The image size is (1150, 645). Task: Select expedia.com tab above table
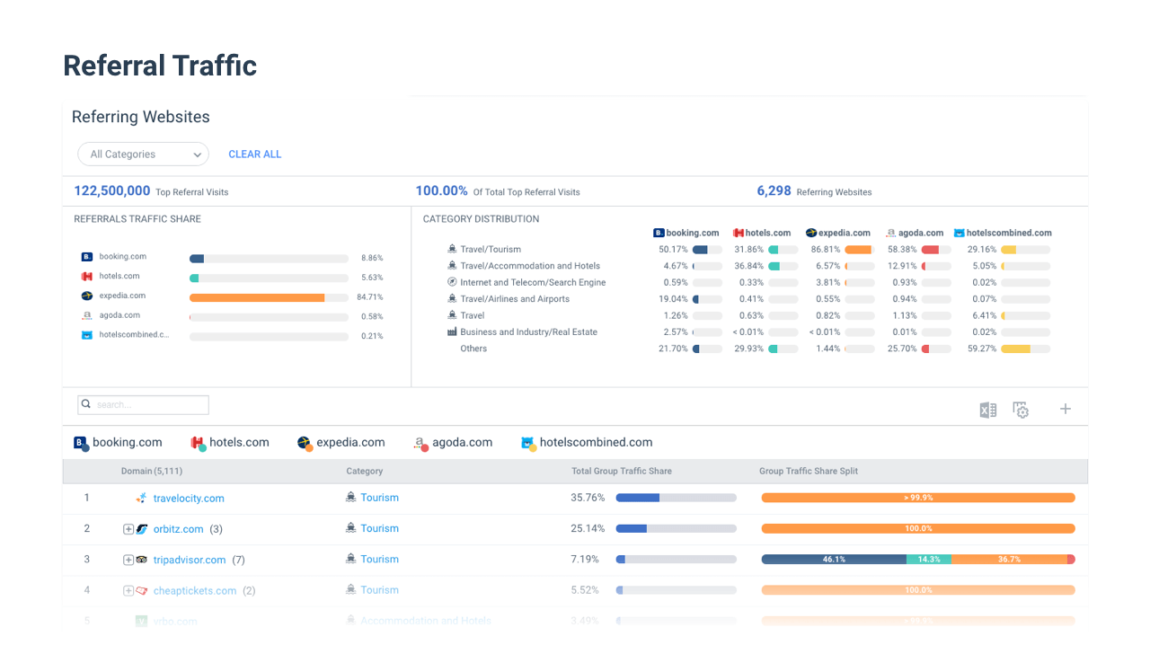341,443
